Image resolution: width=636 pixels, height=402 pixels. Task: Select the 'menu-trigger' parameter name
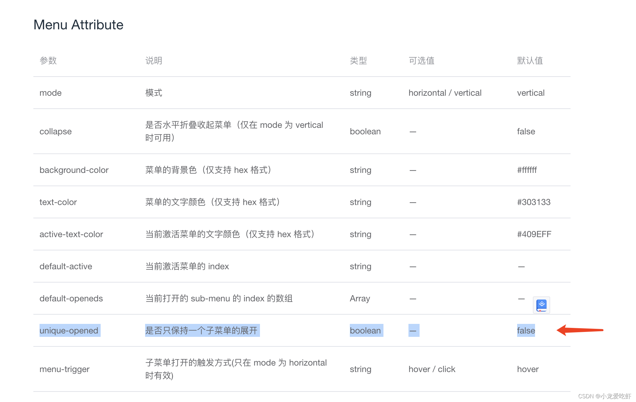coord(65,369)
